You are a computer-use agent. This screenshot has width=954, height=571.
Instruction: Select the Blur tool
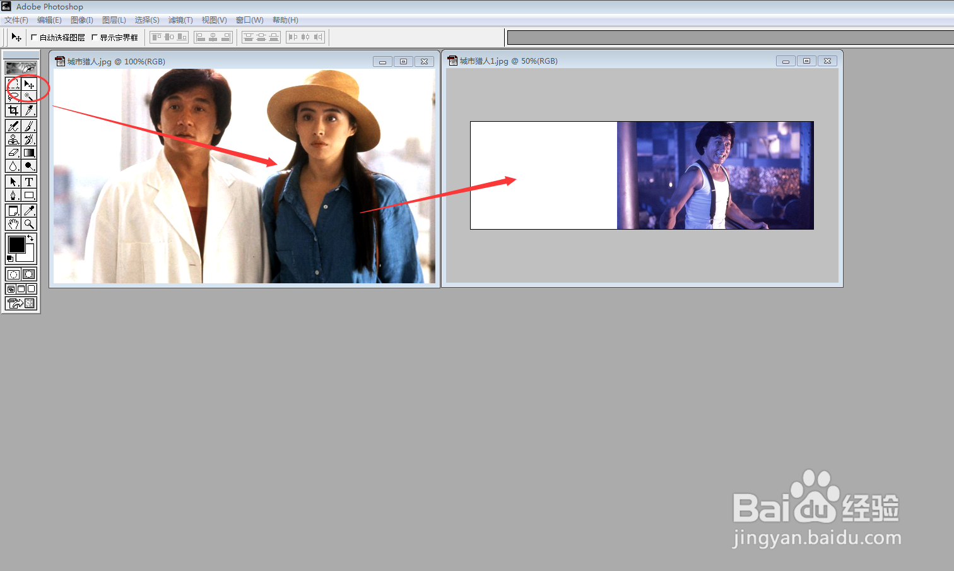point(13,166)
